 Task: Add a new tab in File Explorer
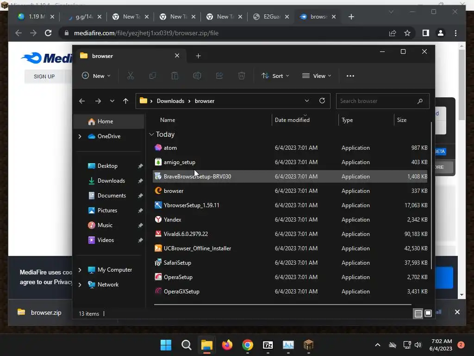tap(198, 56)
